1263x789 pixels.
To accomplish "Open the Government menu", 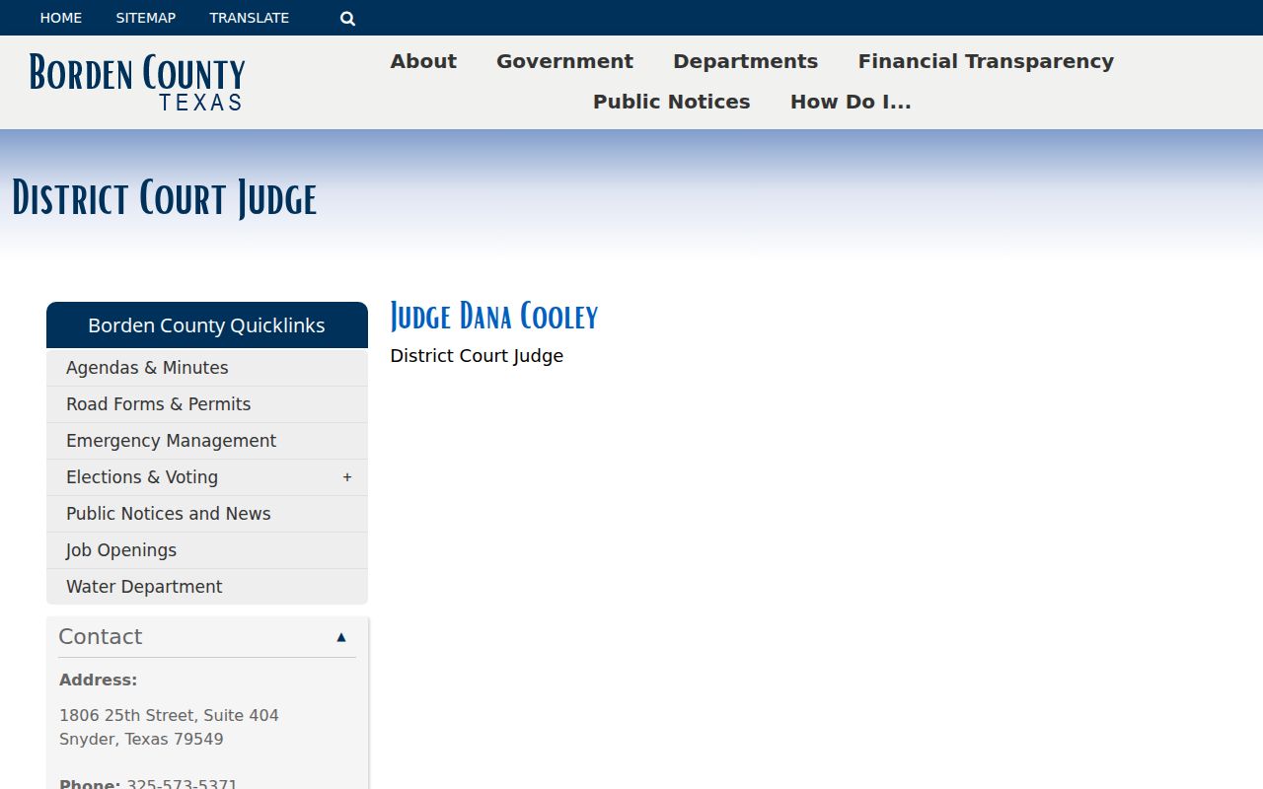I will pos(564,61).
